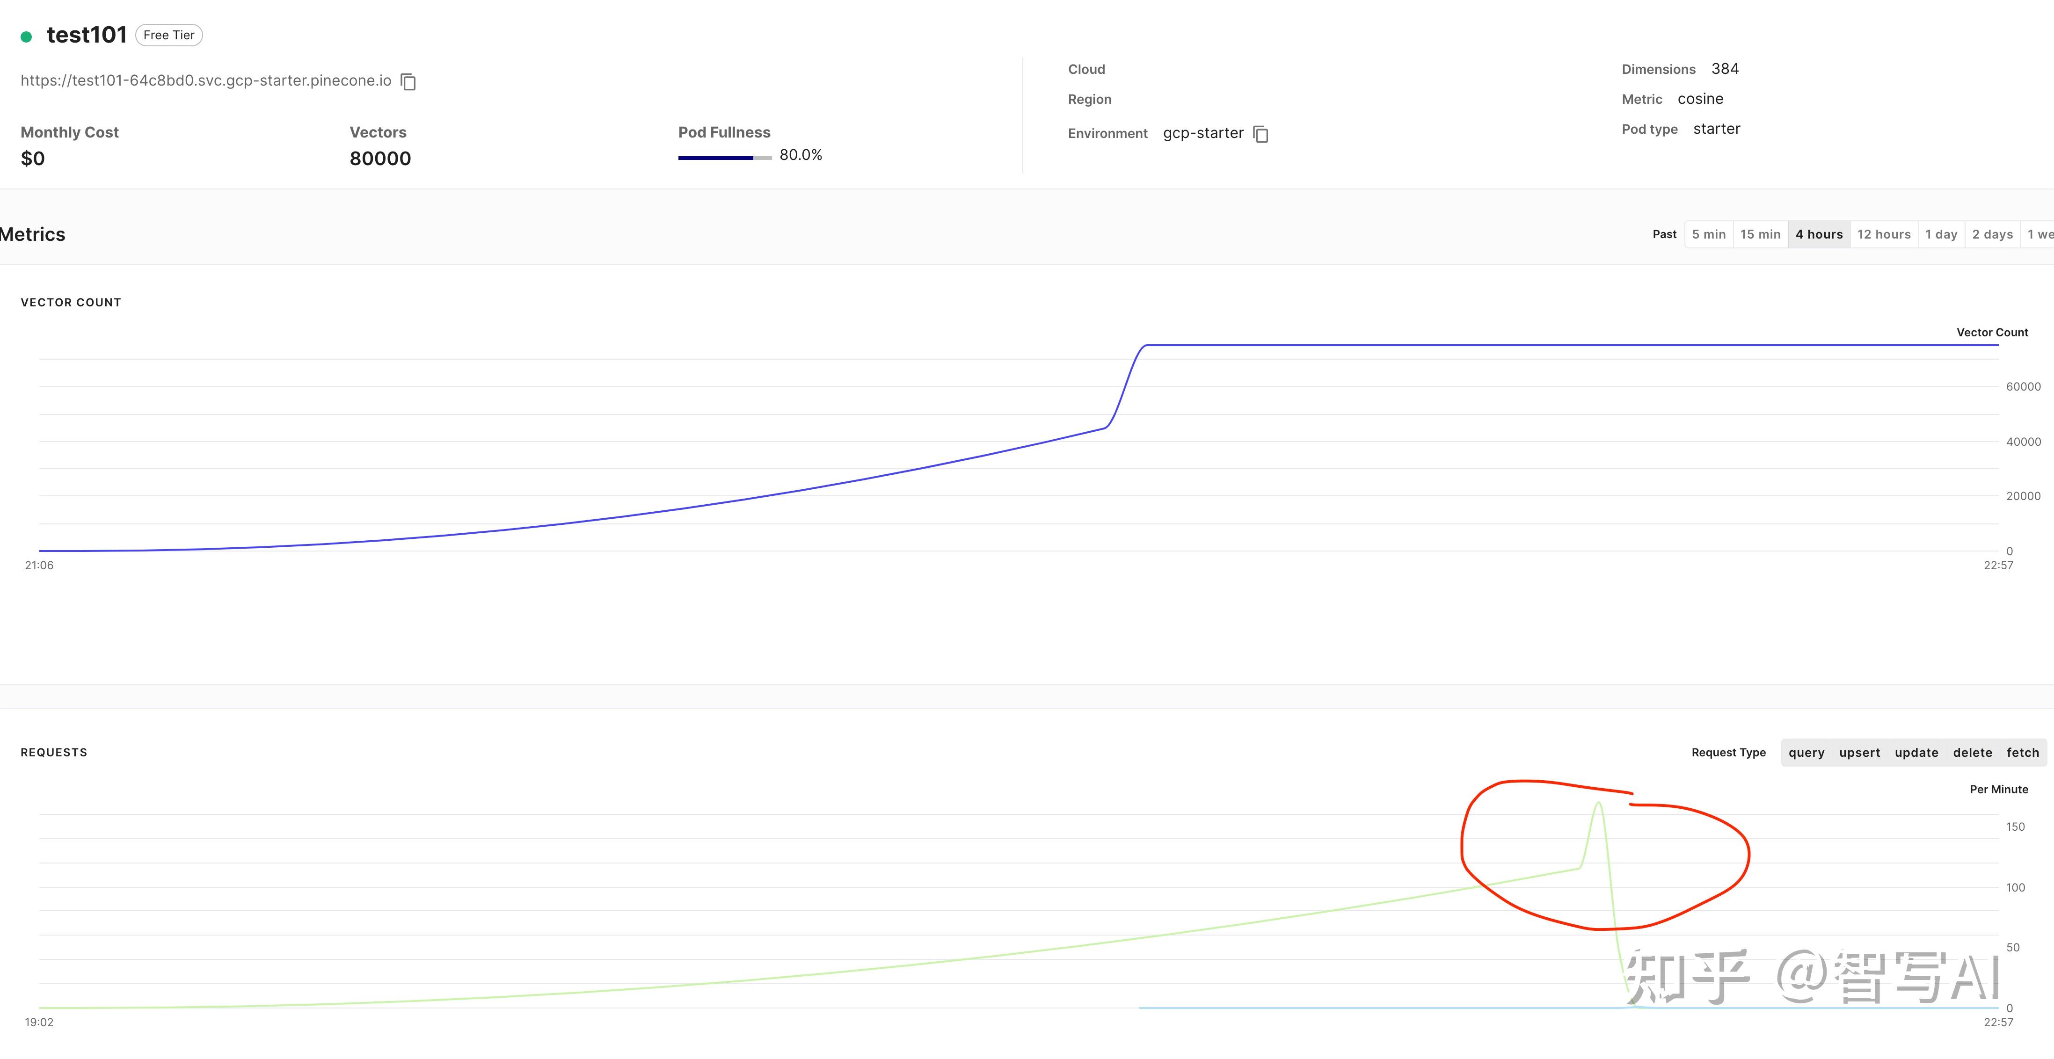Screen dimensions: 2054x1059
Task: Click the requests spike peak on chart
Action: point(1598,804)
